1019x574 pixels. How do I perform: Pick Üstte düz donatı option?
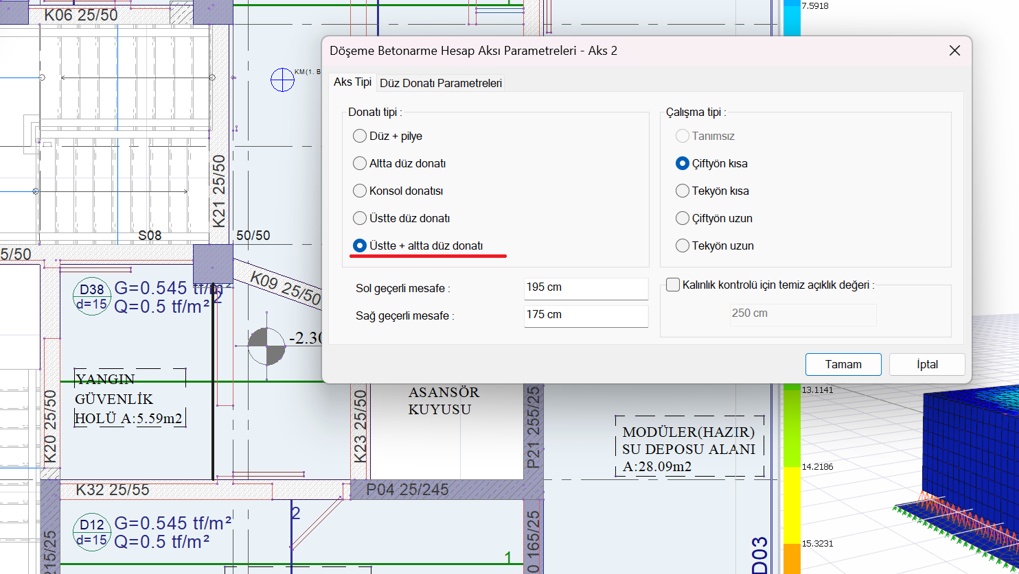point(360,218)
